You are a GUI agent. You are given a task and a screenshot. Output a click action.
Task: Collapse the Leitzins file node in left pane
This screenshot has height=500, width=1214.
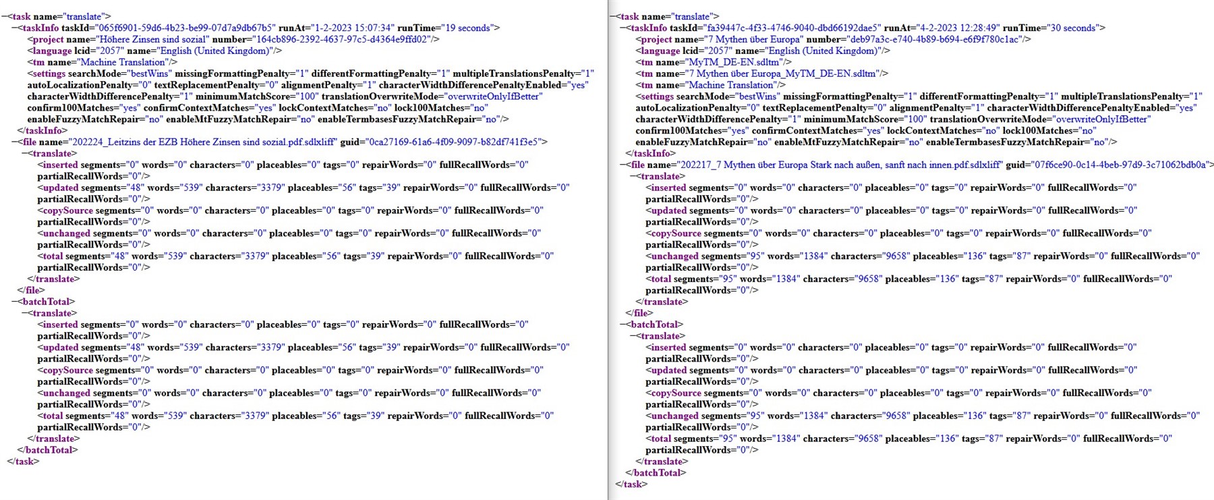pyautogui.click(x=14, y=142)
